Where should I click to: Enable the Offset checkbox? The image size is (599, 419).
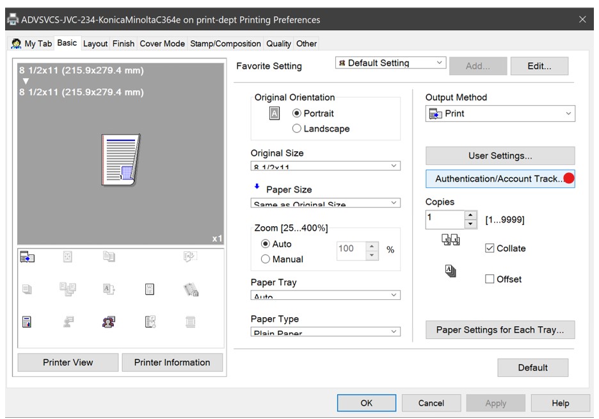click(490, 279)
